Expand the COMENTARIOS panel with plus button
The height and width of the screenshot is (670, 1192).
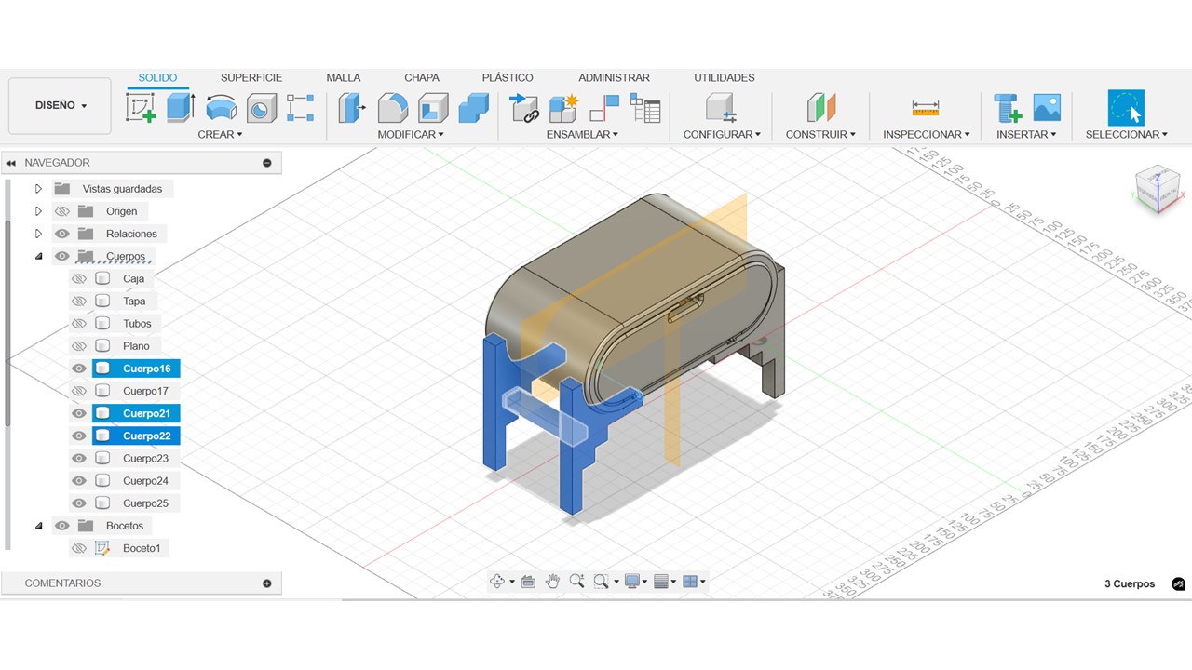pyautogui.click(x=267, y=583)
